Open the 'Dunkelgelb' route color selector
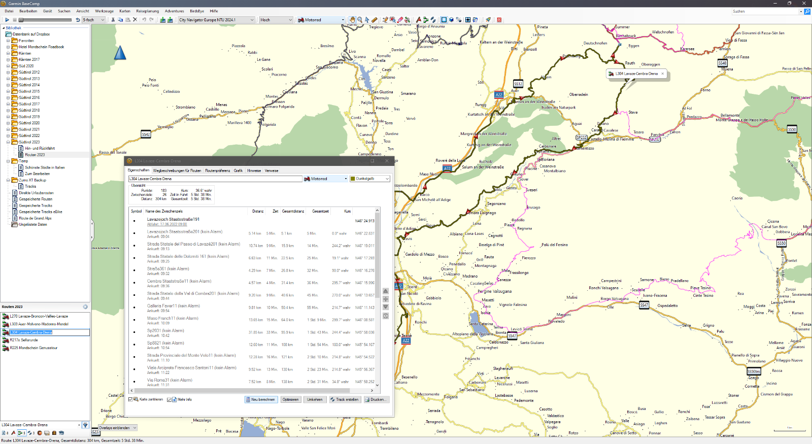This screenshot has width=812, height=444. [370, 179]
